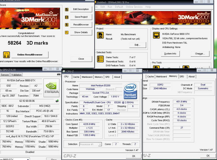Image resolution: width=217 pixels, height=160 pixels.
Task: Select the CPU tab in CPU-Z
Action: point(66,77)
